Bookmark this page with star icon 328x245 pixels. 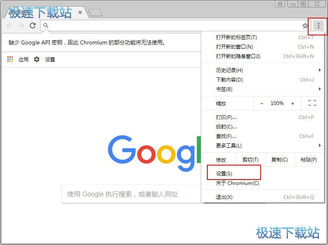coord(305,26)
